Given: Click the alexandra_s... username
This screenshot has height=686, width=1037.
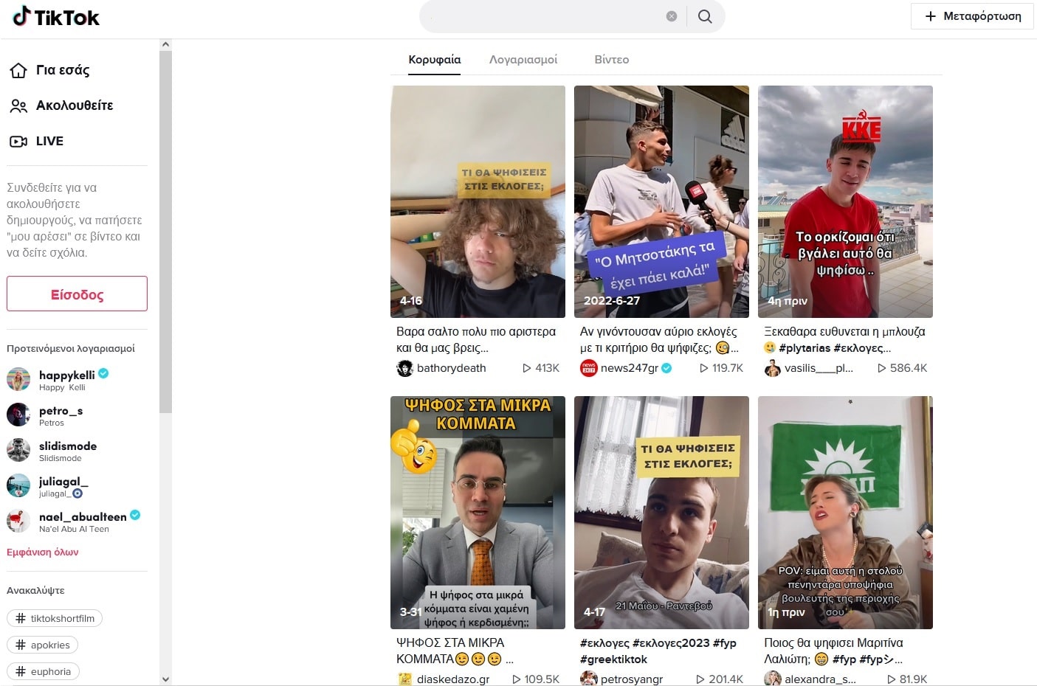Looking at the screenshot, I should [820, 679].
